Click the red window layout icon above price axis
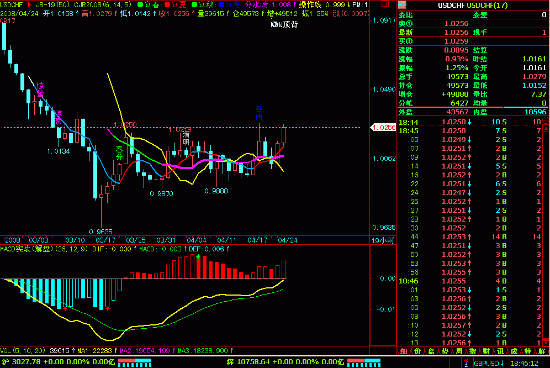The height and width of the screenshot is (368, 550). (385, 4)
